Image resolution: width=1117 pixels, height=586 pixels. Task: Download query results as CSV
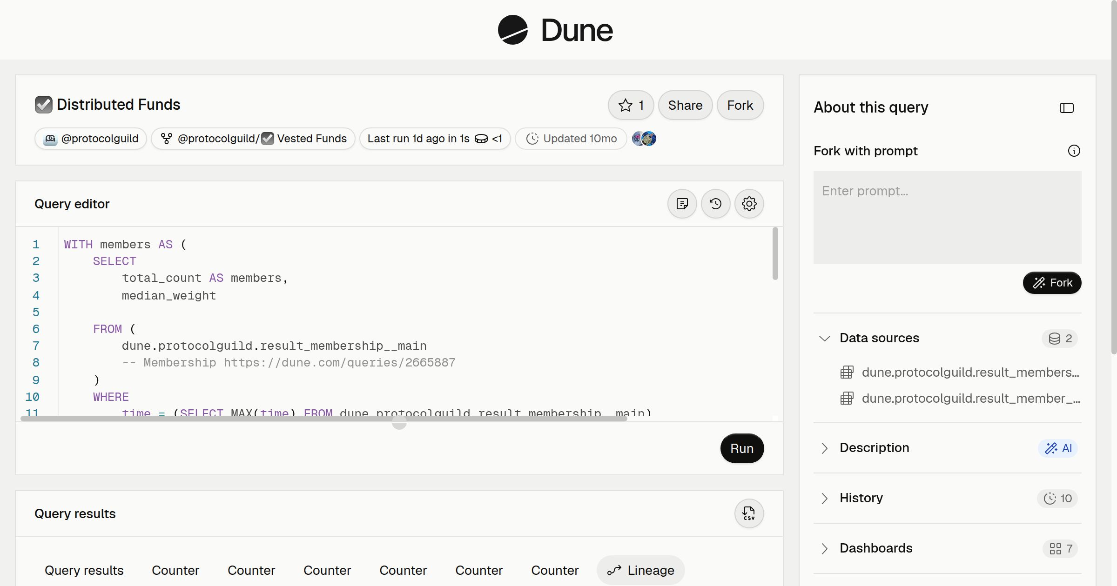click(x=749, y=513)
